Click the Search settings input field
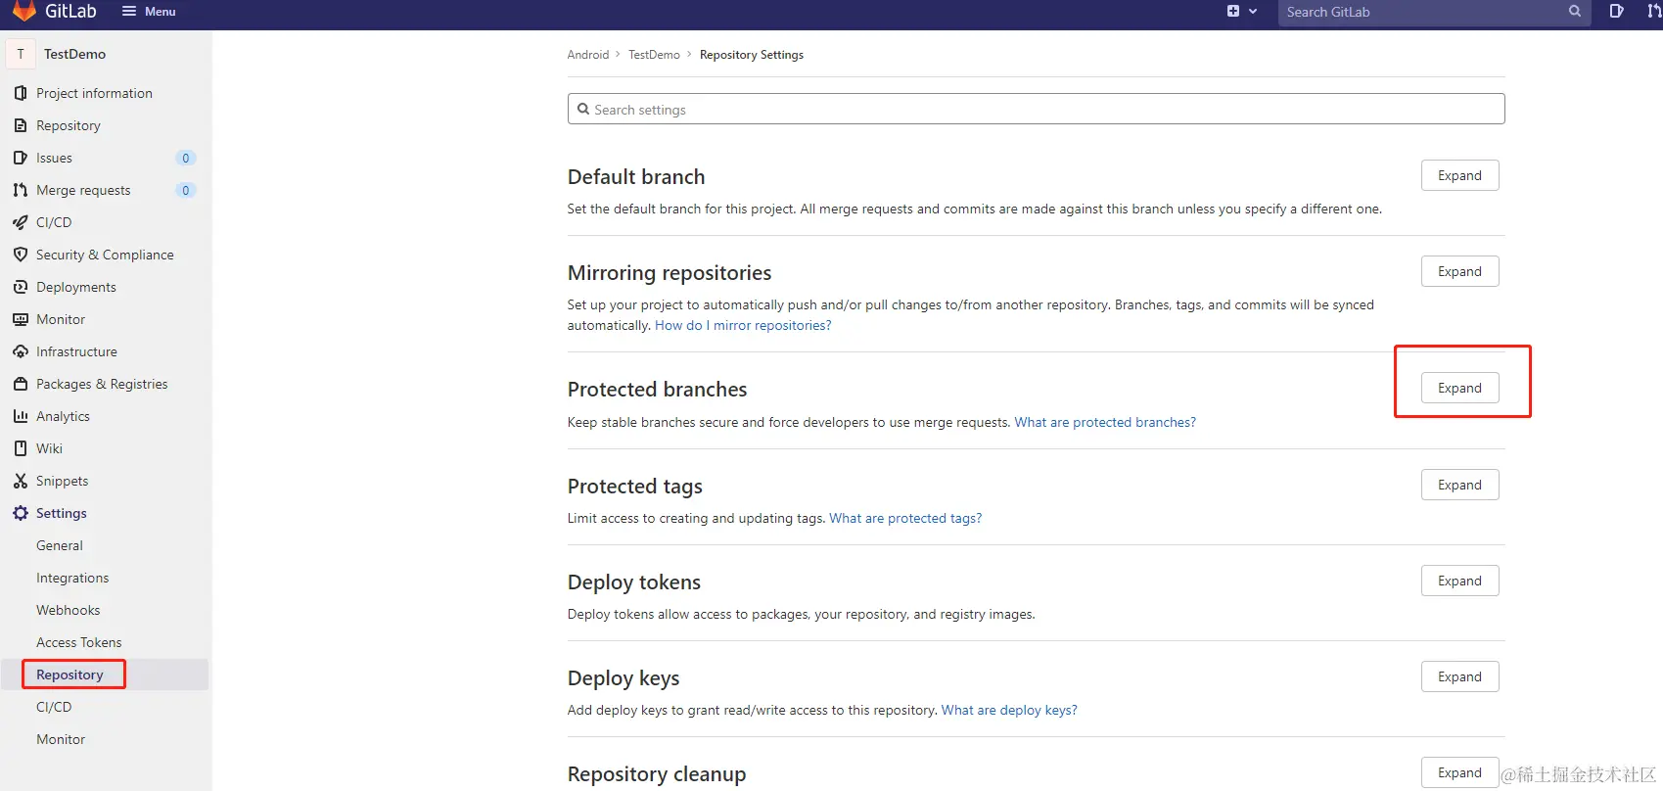Viewport: 1663px width, 791px height. [1036, 110]
